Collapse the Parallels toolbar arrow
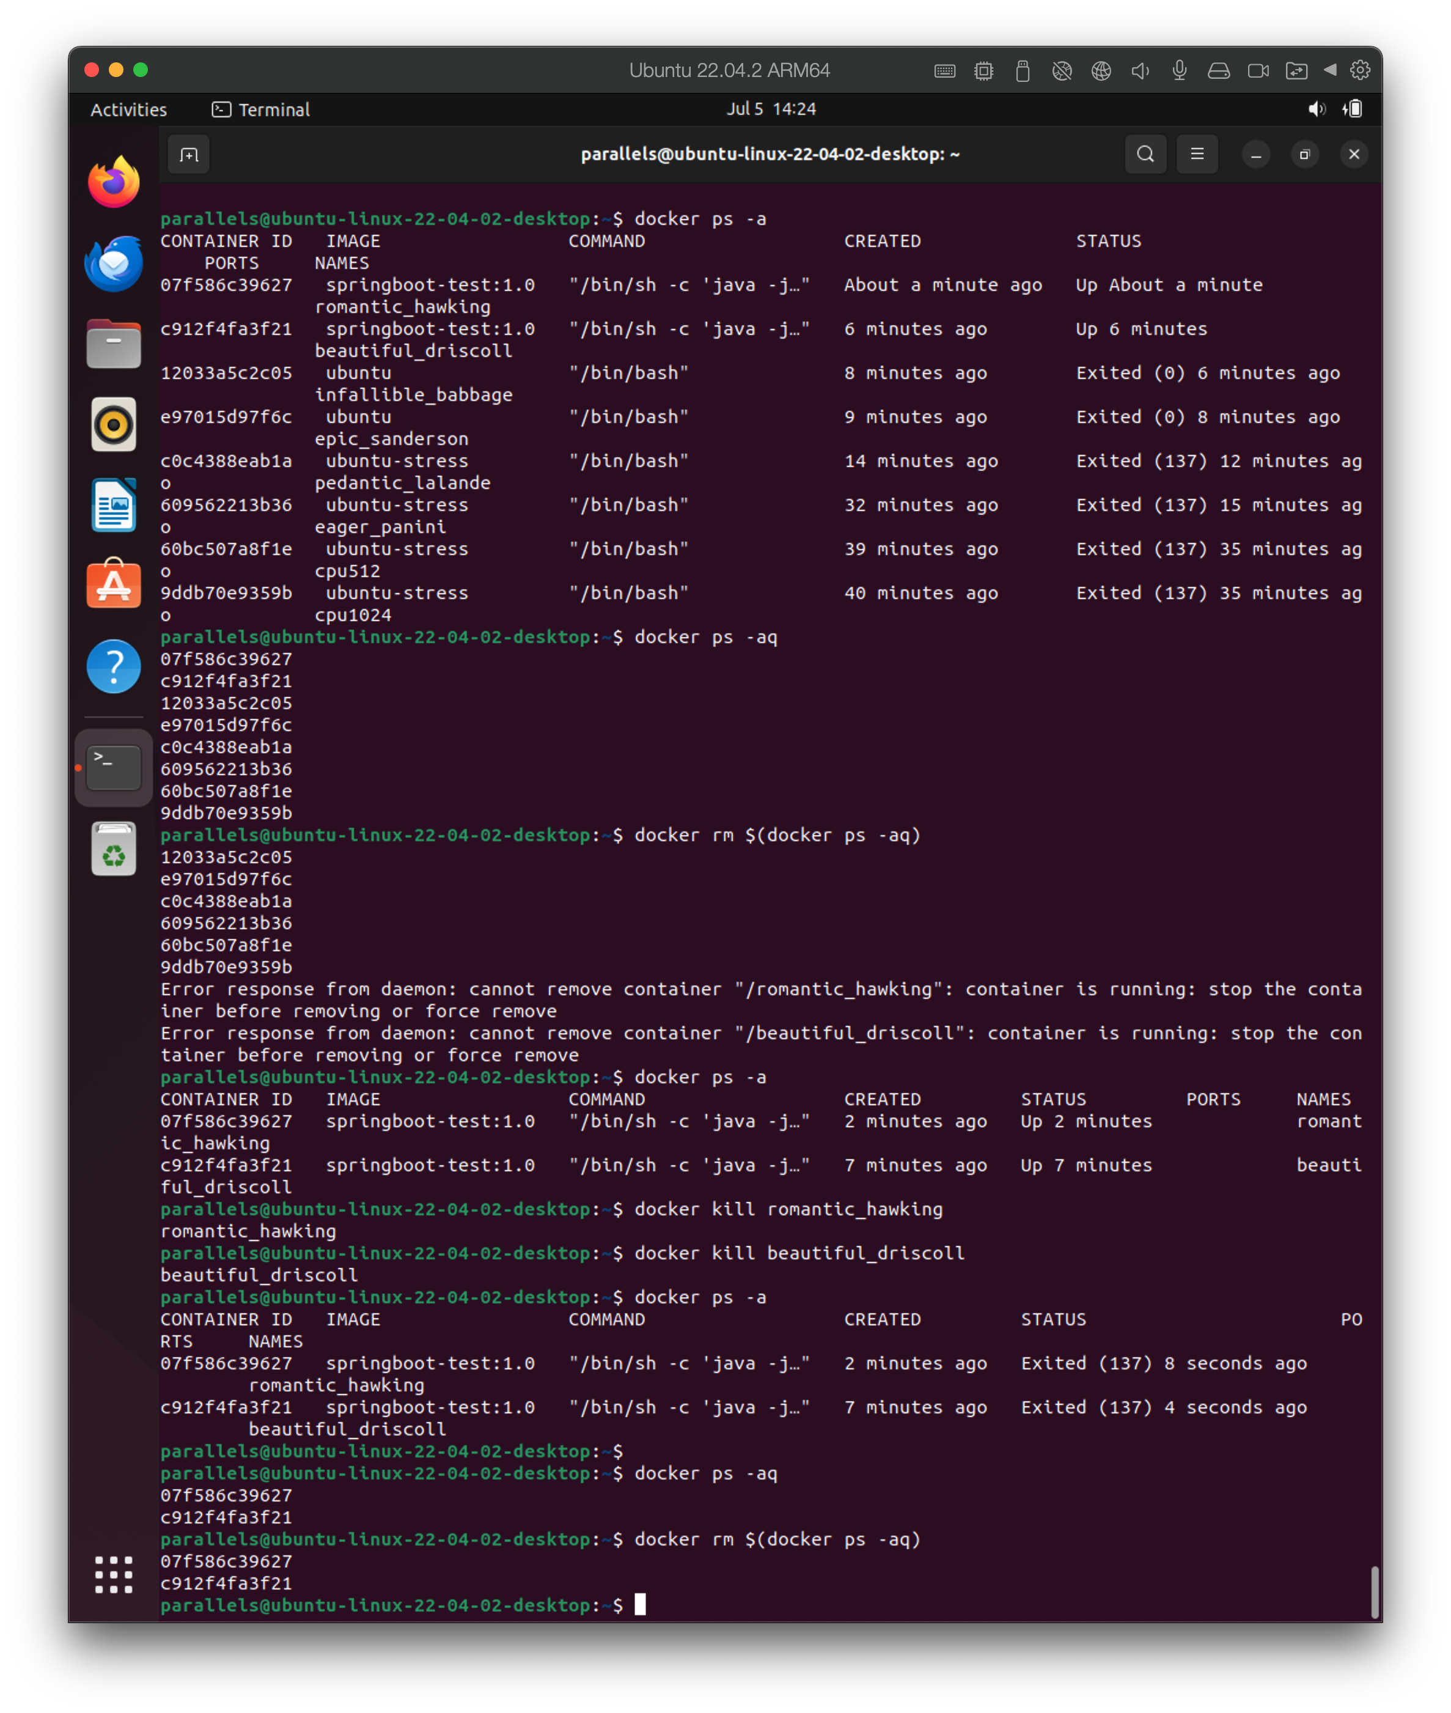Image resolution: width=1451 pixels, height=1713 pixels. (x=1329, y=70)
